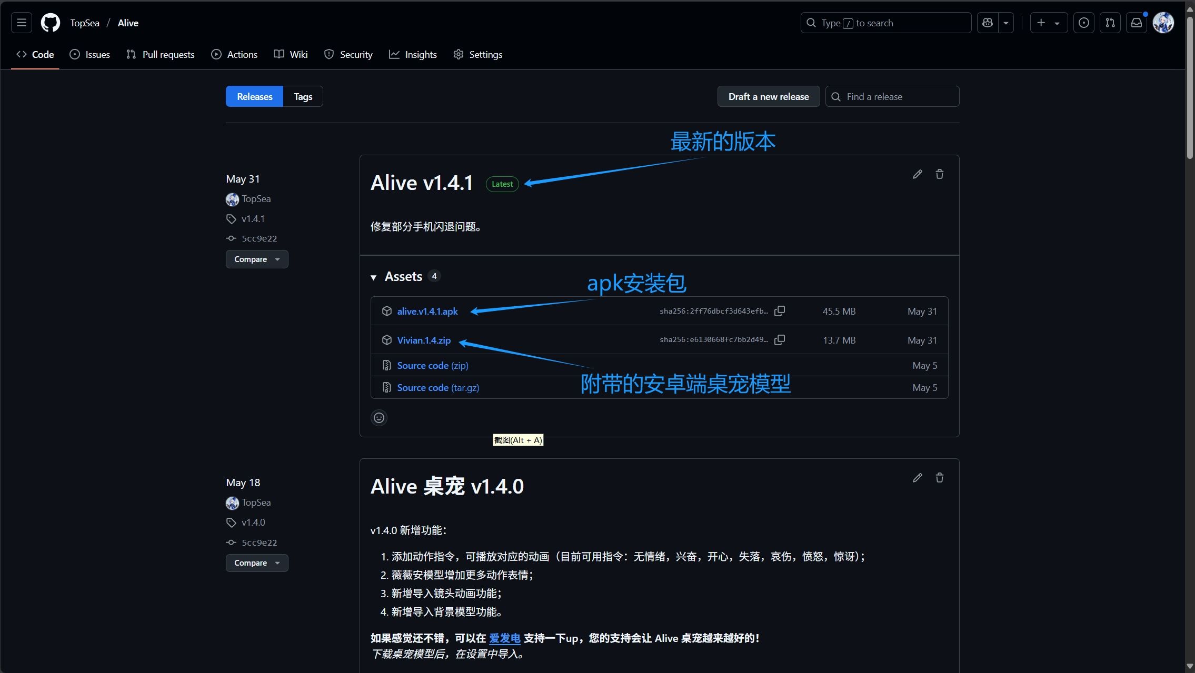
Task: Add emoji reaction with smiley icon
Action: coord(379,418)
